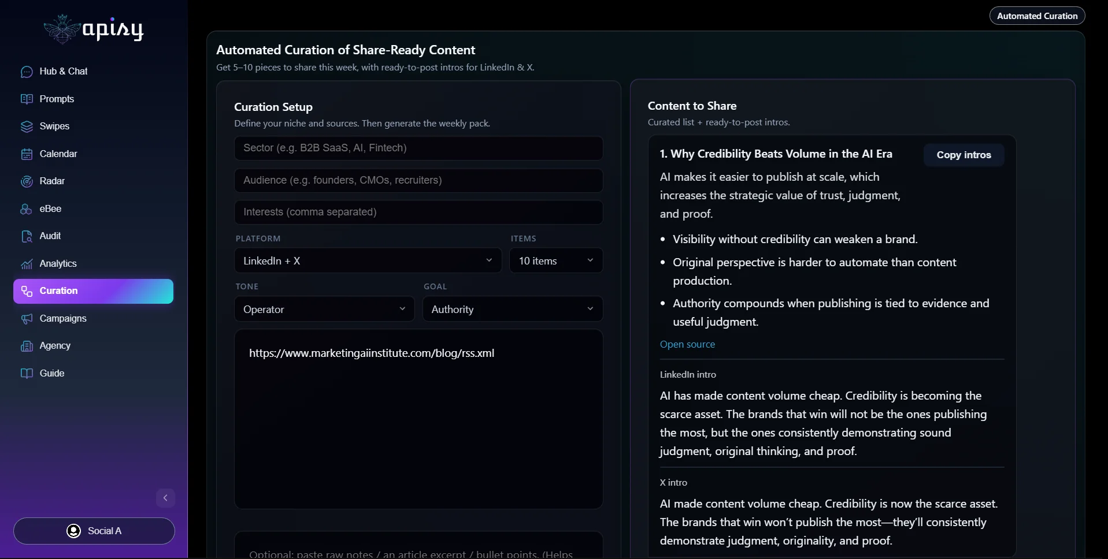Screen dimensions: 1108x559
Task: Focus the Interests comma separated field
Action: point(418,212)
